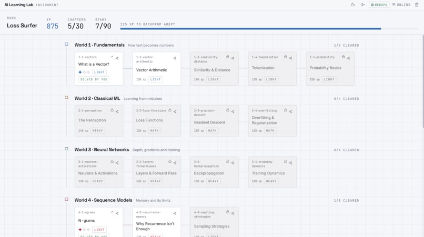This screenshot has height=237, width=424.
Task: Share Why Recurrence Isn't Enough chapter
Action: click(175, 213)
